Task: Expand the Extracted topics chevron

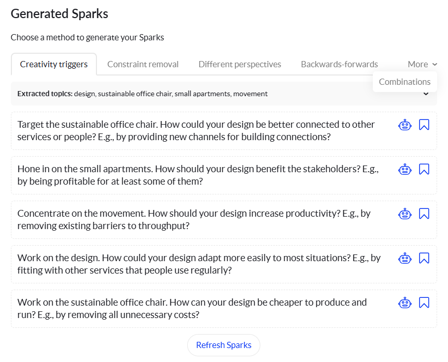Action: click(426, 94)
